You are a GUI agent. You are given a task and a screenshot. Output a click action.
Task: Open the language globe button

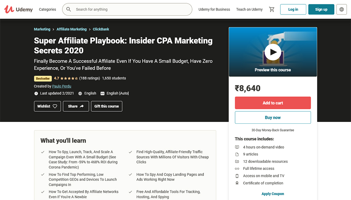[x=341, y=10]
